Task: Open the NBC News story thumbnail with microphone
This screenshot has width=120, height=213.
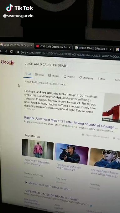Action: [72, 154]
